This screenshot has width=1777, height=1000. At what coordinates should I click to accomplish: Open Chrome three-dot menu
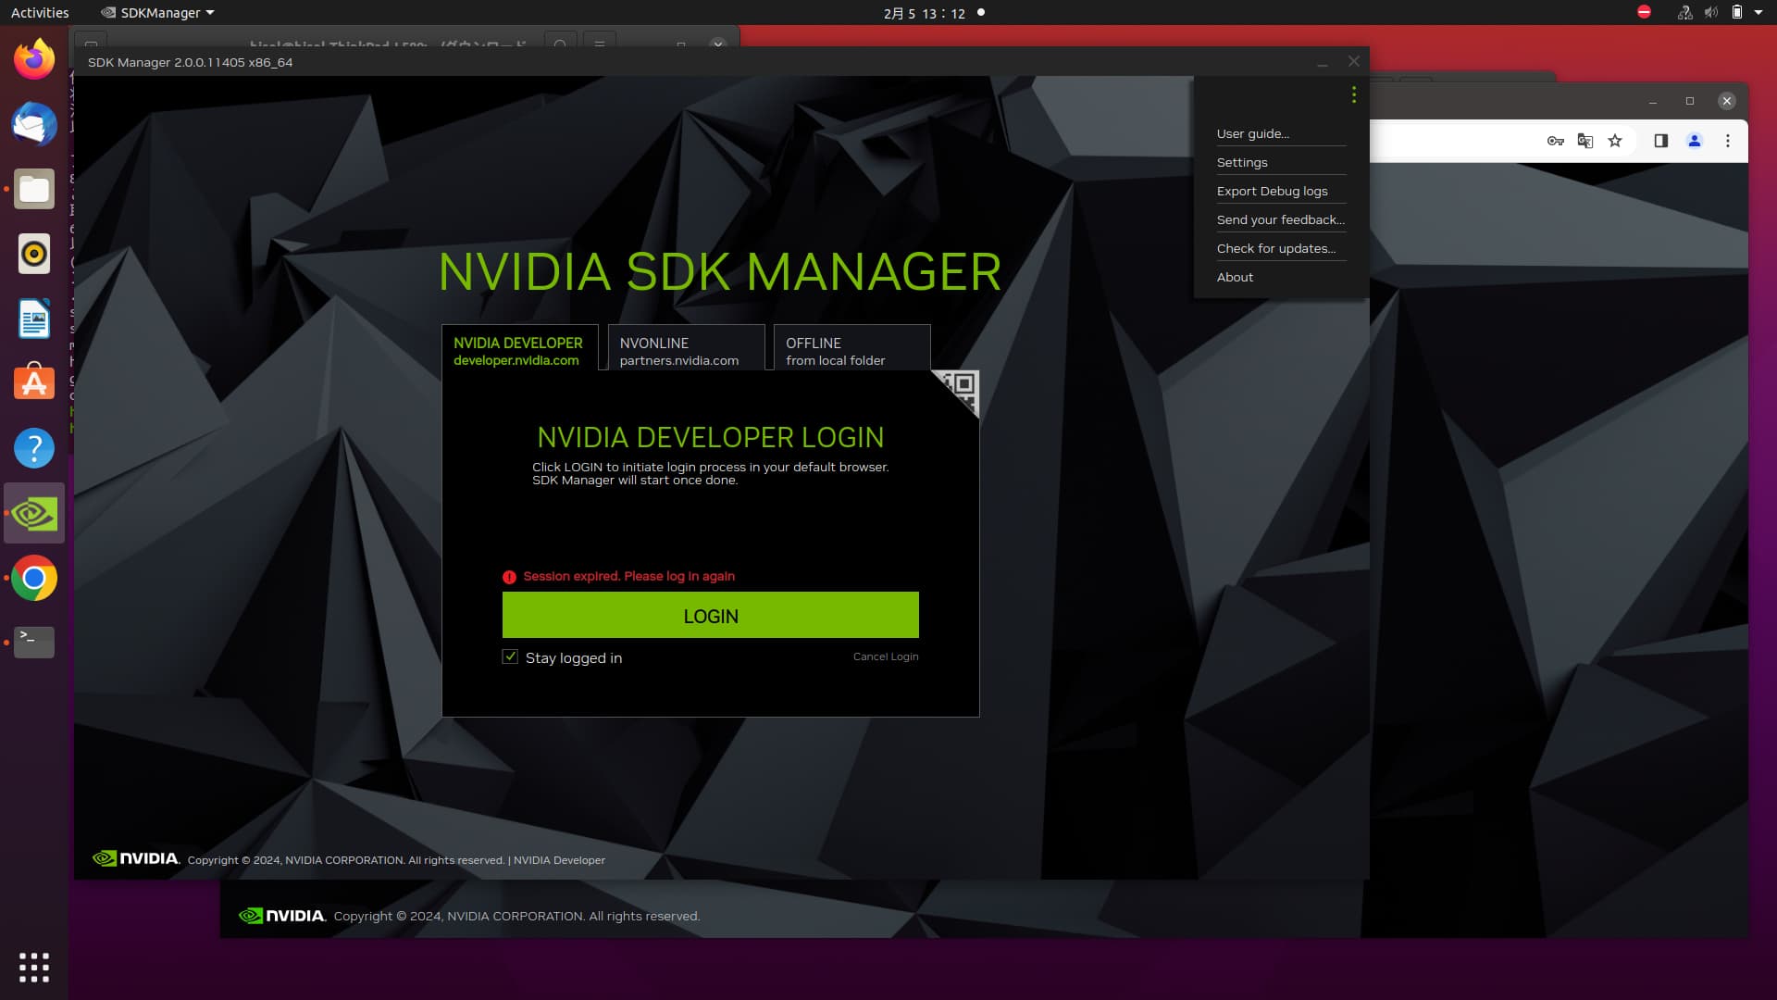pos(1727,141)
